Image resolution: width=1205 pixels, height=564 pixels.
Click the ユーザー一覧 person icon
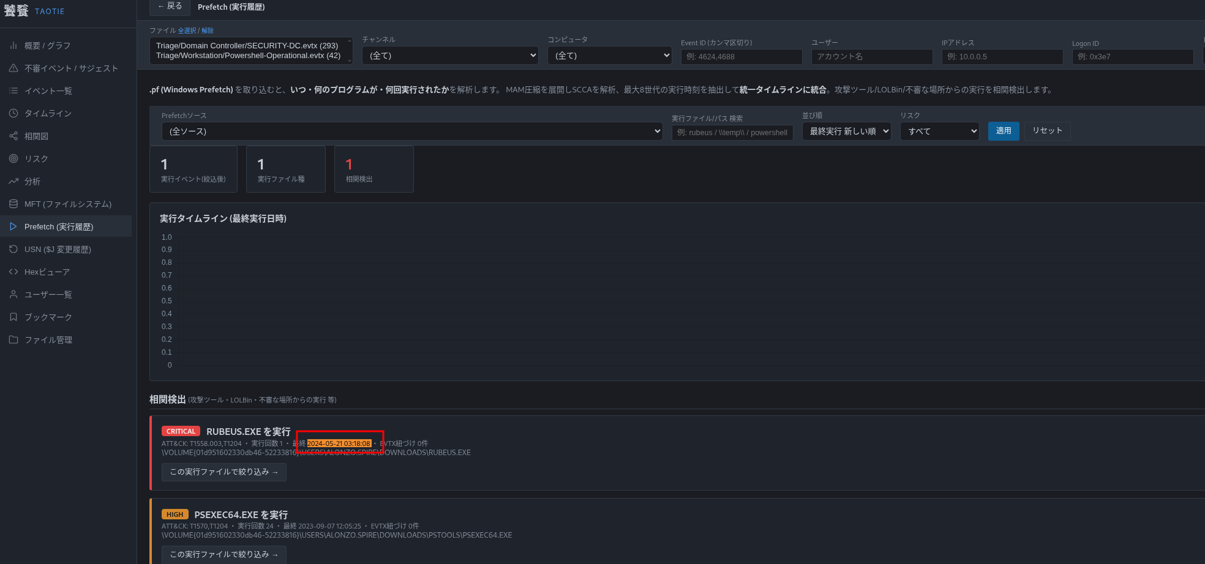[13, 294]
